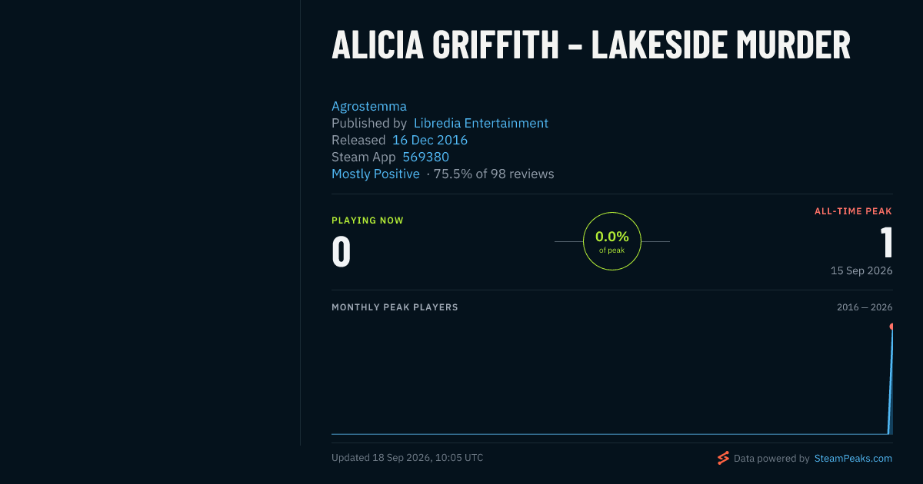Click the Alicia Griffith – Lakeside Murder title
This screenshot has width=923, height=484.
click(591, 45)
